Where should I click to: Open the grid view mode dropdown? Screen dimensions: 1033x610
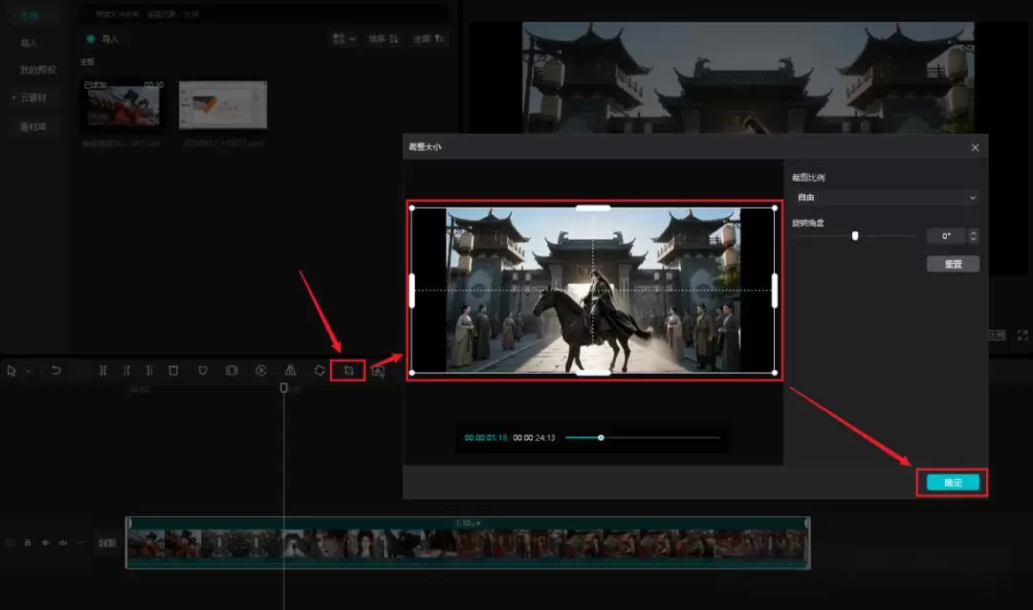344,39
